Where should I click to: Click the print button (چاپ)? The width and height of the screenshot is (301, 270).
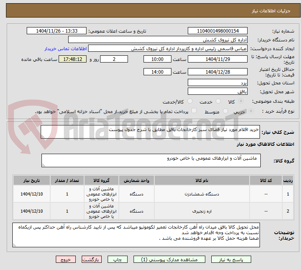click(x=118, y=260)
